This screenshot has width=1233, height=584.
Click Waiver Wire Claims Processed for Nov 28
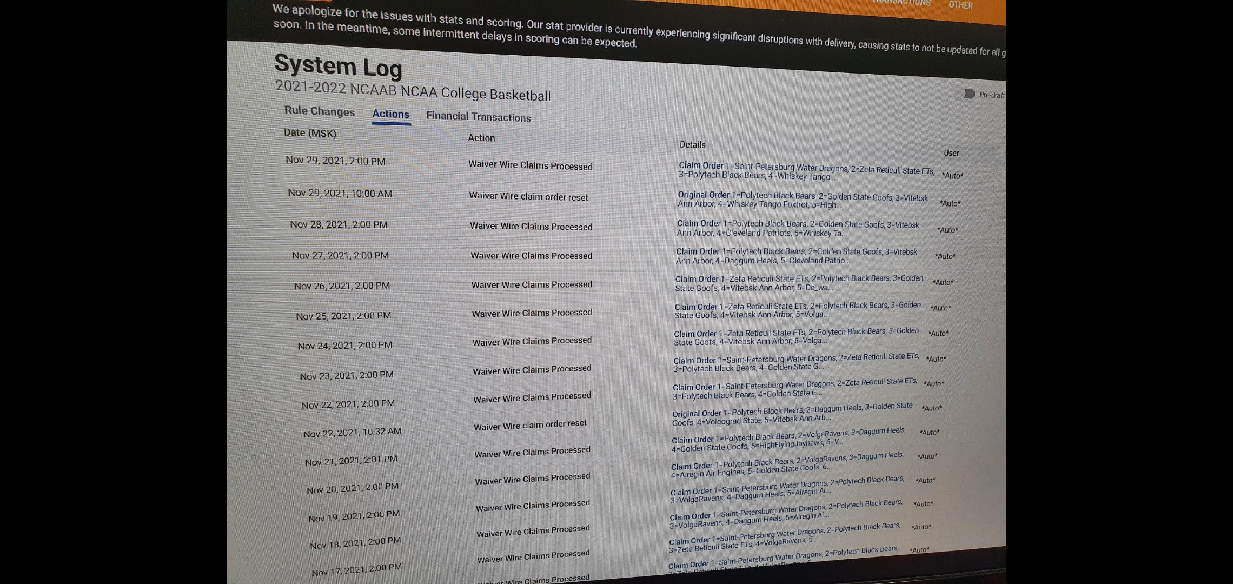point(531,226)
